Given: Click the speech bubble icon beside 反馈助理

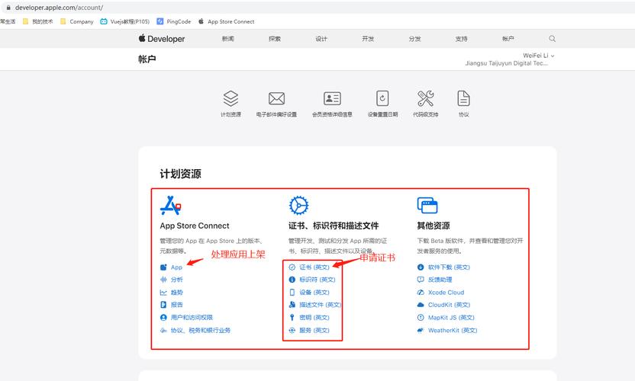Looking at the screenshot, I should (x=421, y=280).
